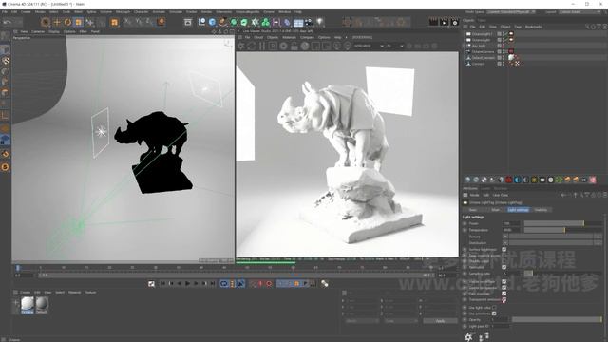This screenshot has height=342, width=608.
Task: Click the Render View clapperboard icon
Action: tap(433, 22)
